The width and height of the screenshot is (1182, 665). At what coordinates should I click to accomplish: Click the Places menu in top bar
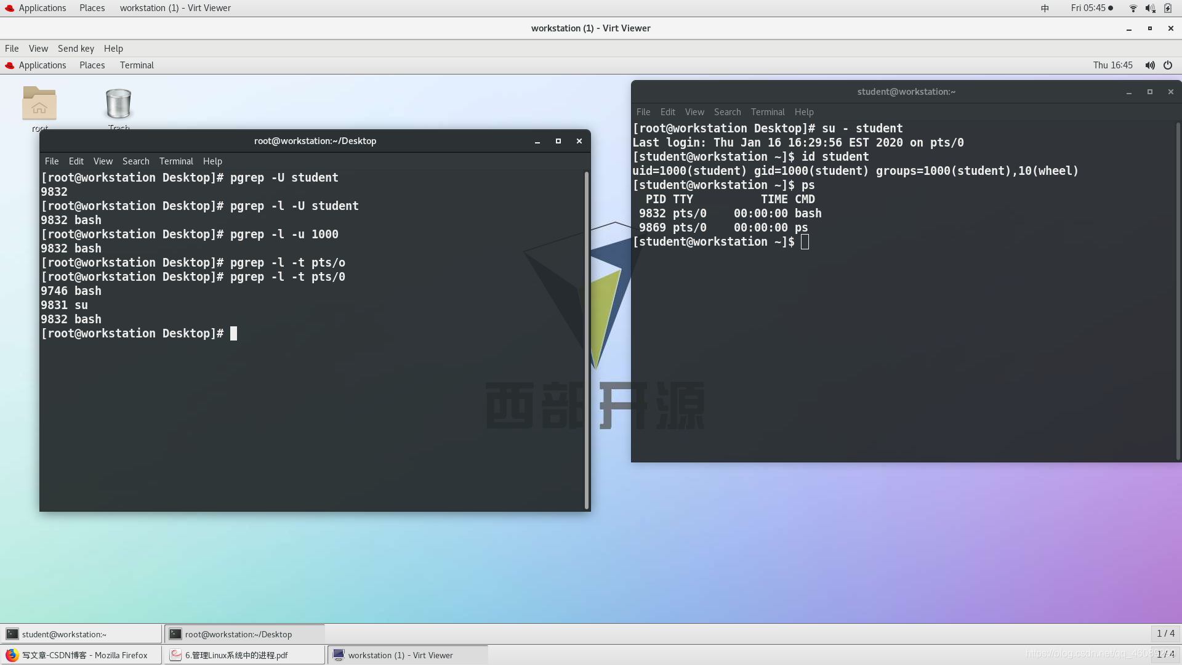[92, 7]
